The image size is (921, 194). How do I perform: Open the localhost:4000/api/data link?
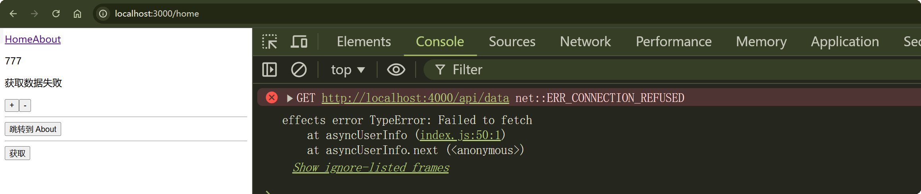(x=415, y=98)
